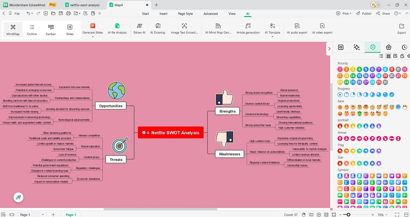The width and height of the screenshot is (410, 217).
Task: Click the new file plus icon
Action: click(x=46, y=13)
